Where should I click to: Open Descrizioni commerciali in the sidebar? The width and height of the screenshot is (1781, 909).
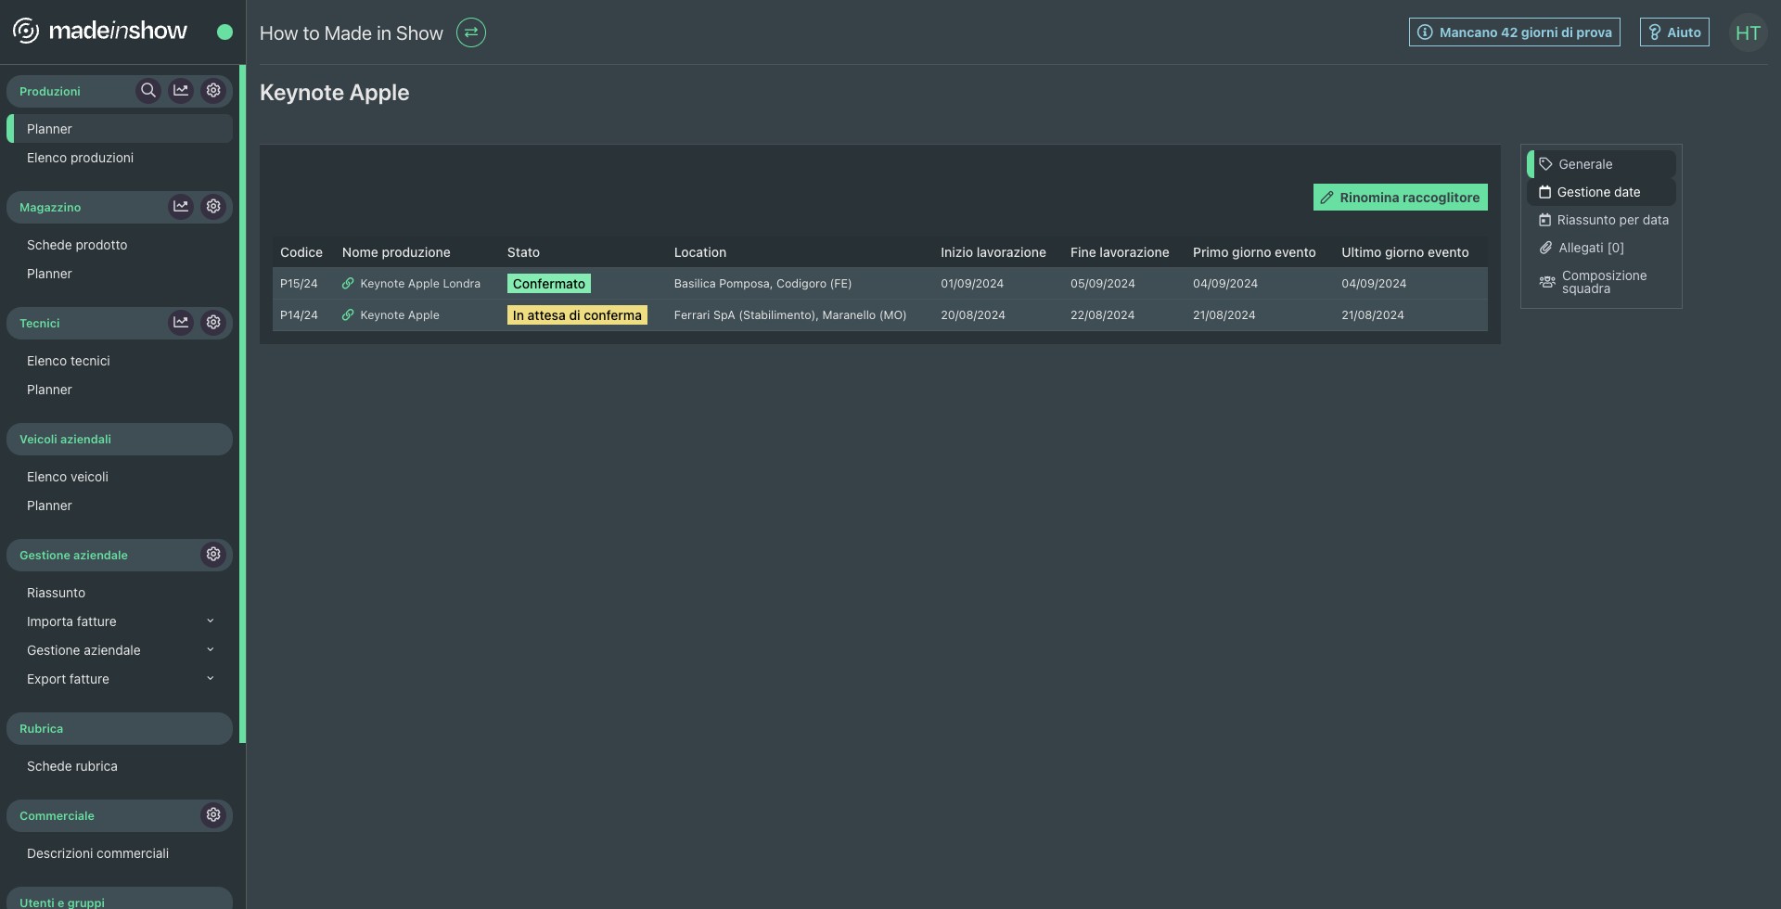[120, 853]
